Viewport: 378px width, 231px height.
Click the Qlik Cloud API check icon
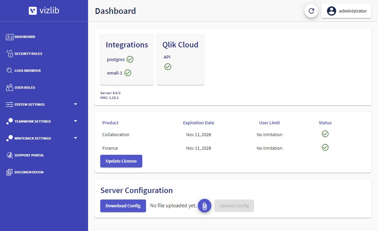pyautogui.click(x=168, y=67)
